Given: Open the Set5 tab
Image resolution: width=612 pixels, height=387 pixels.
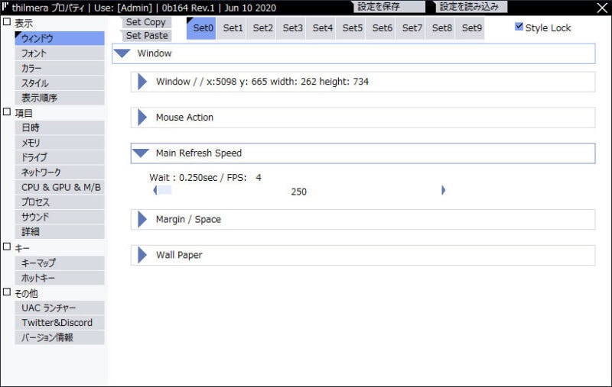Looking at the screenshot, I should 351,28.
